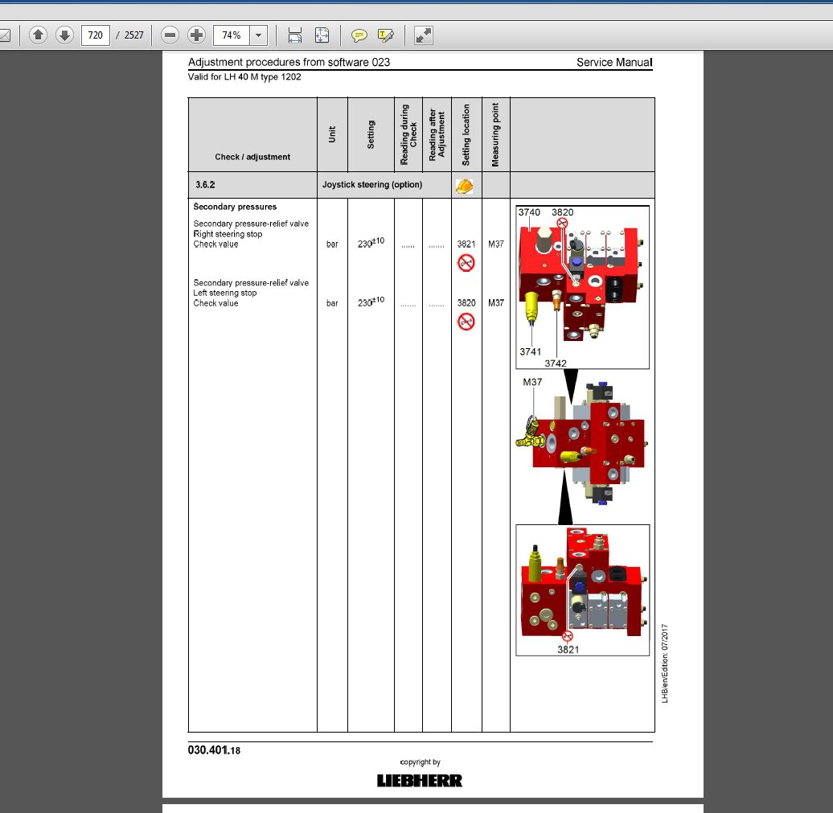Click 230±10 setting for Left steering stop
This screenshot has height=813, width=833.
(371, 302)
